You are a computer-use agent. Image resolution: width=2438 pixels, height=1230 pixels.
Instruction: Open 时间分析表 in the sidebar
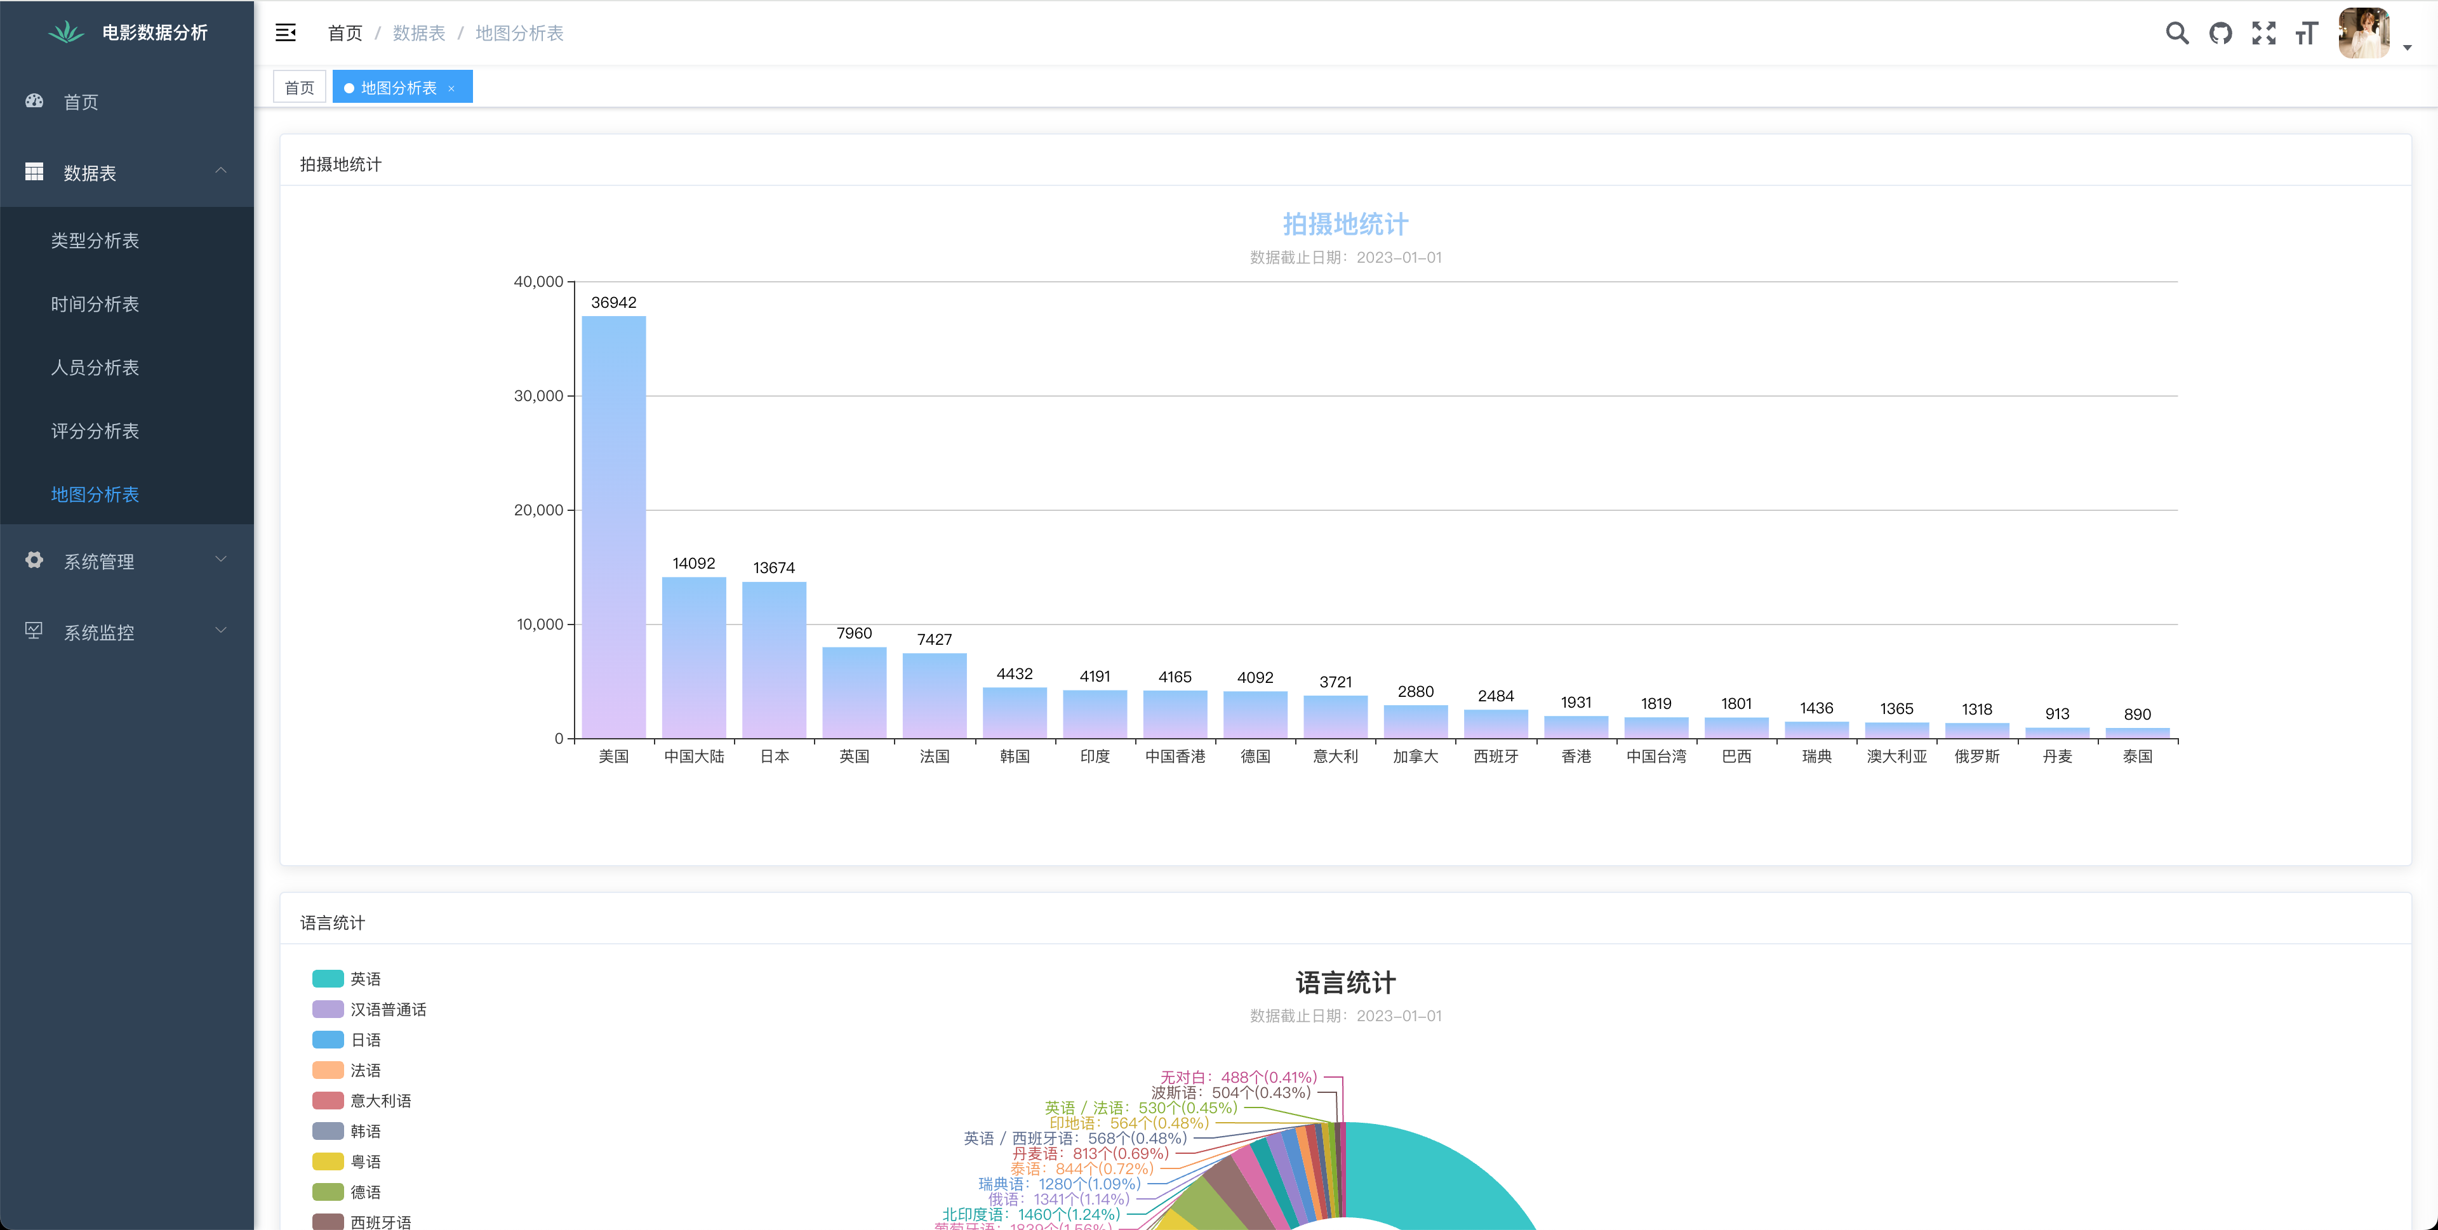pos(127,304)
